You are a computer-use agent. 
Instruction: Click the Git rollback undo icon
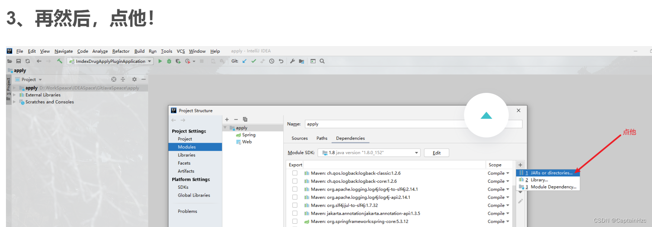(x=281, y=61)
